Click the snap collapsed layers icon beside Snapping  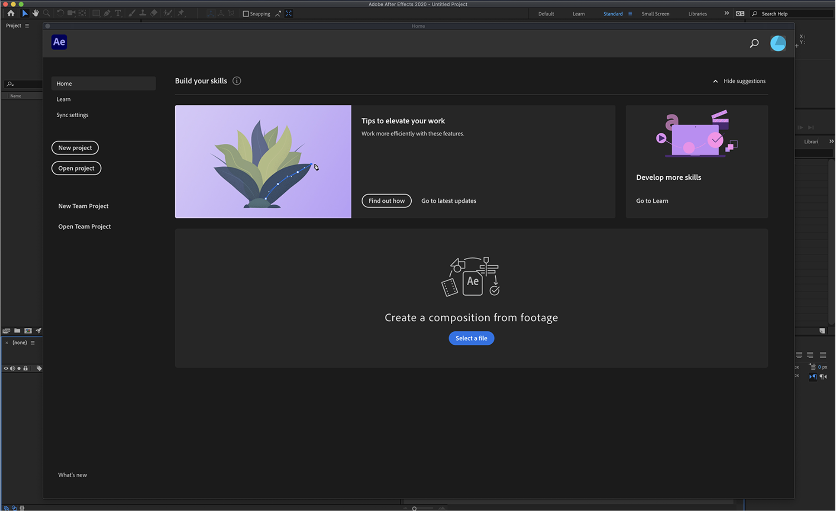pos(278,14)
